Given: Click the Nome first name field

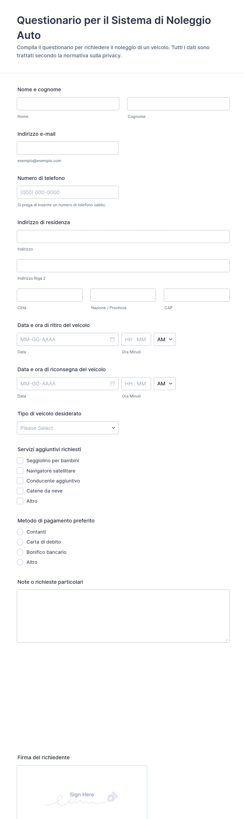Looking at the screenshot, I should click(x=68, y=104).
